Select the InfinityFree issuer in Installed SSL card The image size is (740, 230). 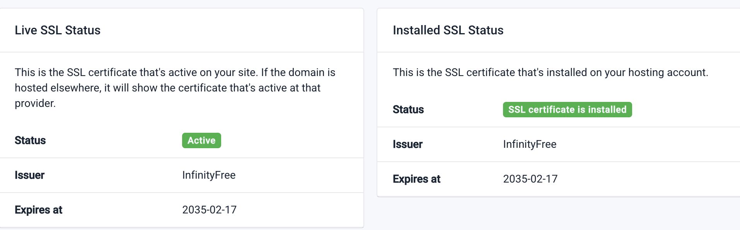coord(530,144)
